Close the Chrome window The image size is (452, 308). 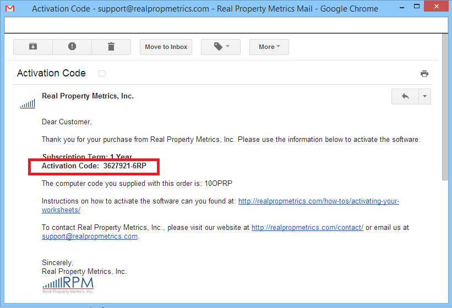(x=437, y=7)
